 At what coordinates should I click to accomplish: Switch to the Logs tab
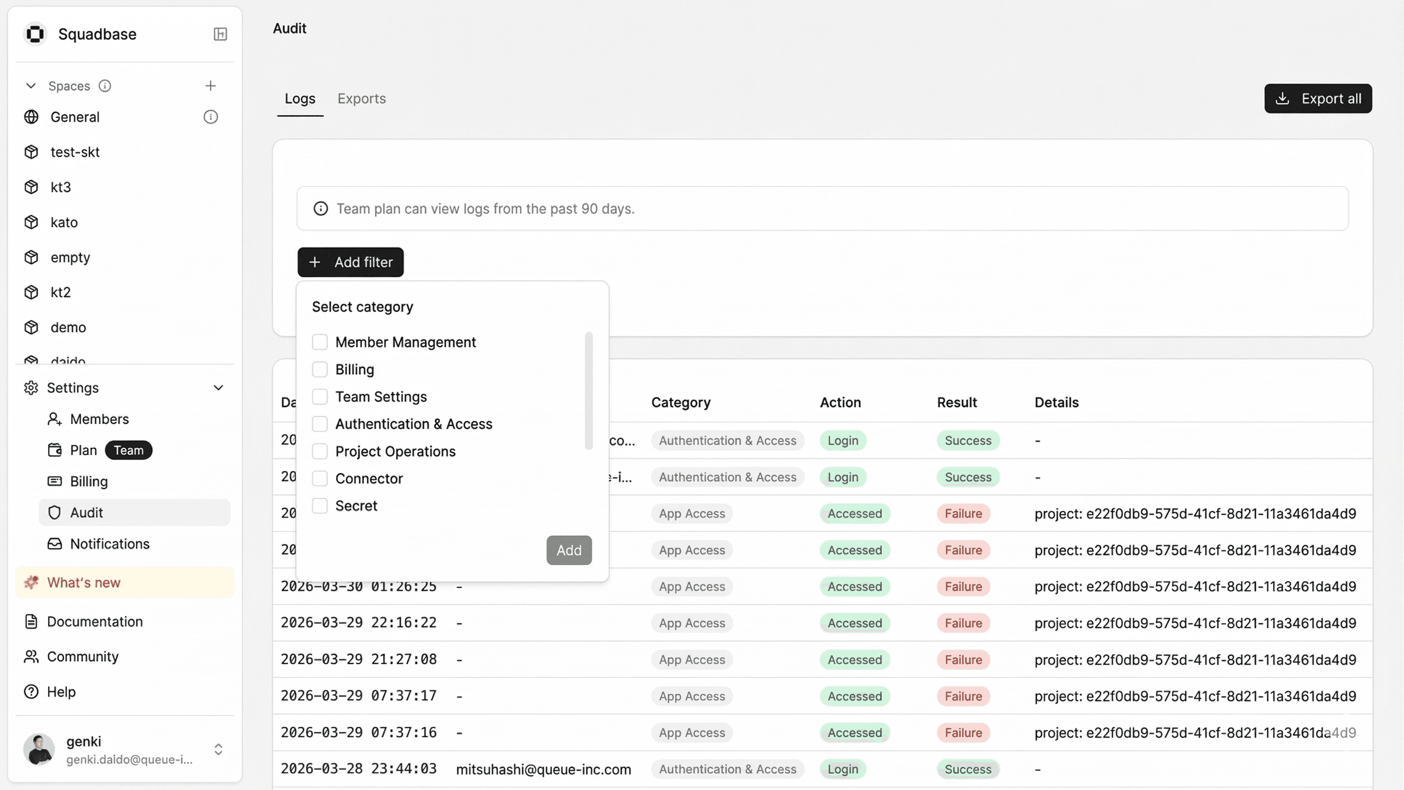300,99
